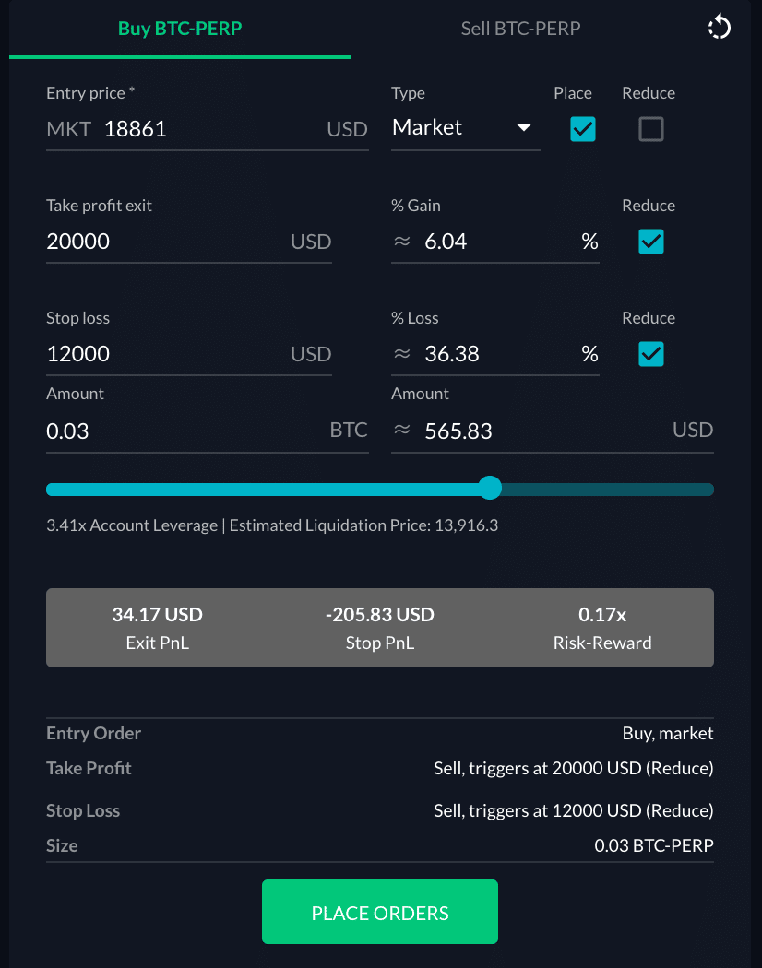Uncheck the Place entry order checkbox
The width and height of the screenshot is (762, 968).
(x=583, y=129)
